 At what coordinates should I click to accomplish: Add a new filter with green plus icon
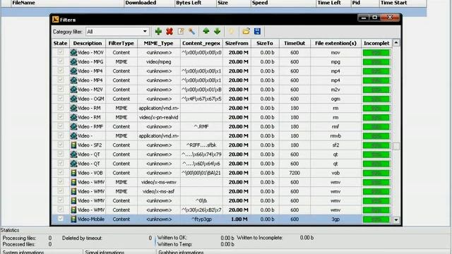tap(158, 31)
